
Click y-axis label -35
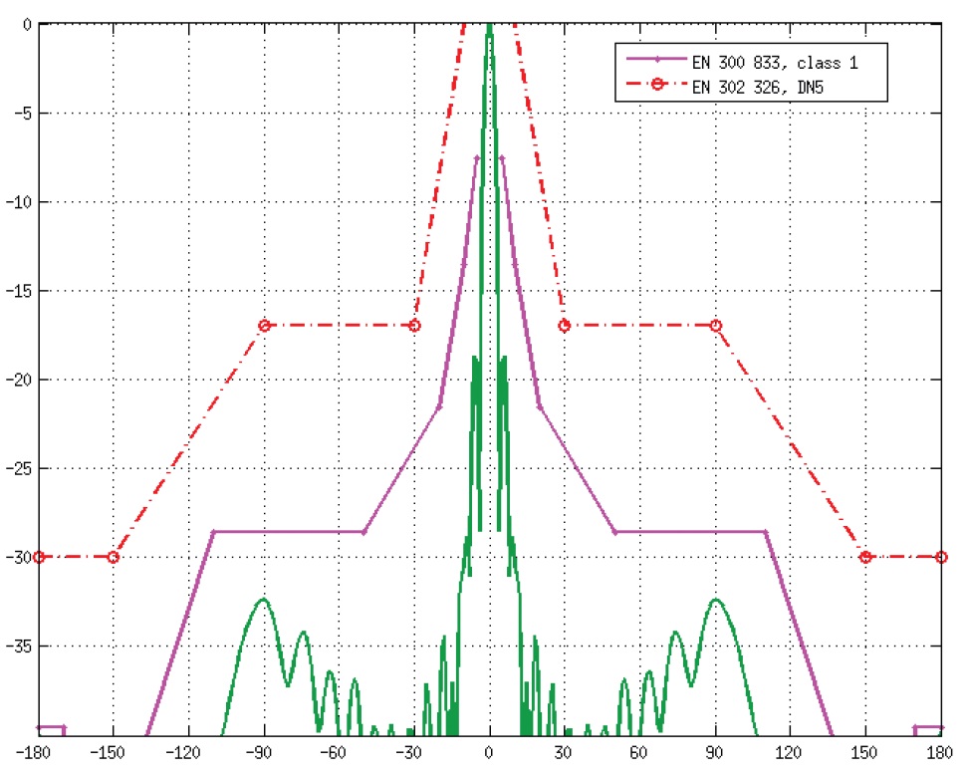coord(17,647)
